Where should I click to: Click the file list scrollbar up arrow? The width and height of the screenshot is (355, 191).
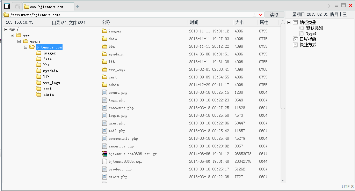pyautogui.click(x=283, y=21)
